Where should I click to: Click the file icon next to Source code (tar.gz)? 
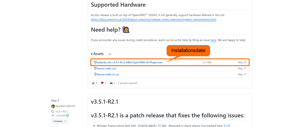click(x=95, y=74)
